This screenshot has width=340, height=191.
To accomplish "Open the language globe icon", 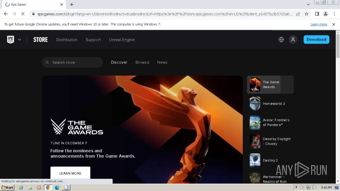I will pyautogui.click(x=281, y=40).
